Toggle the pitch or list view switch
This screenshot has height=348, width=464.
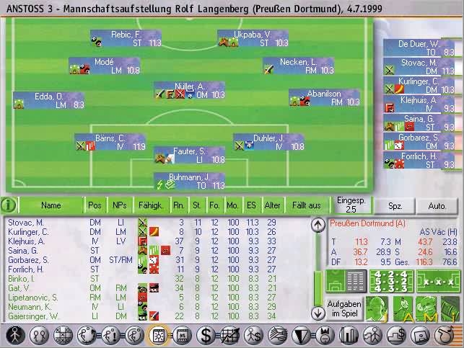click(346, 281)
